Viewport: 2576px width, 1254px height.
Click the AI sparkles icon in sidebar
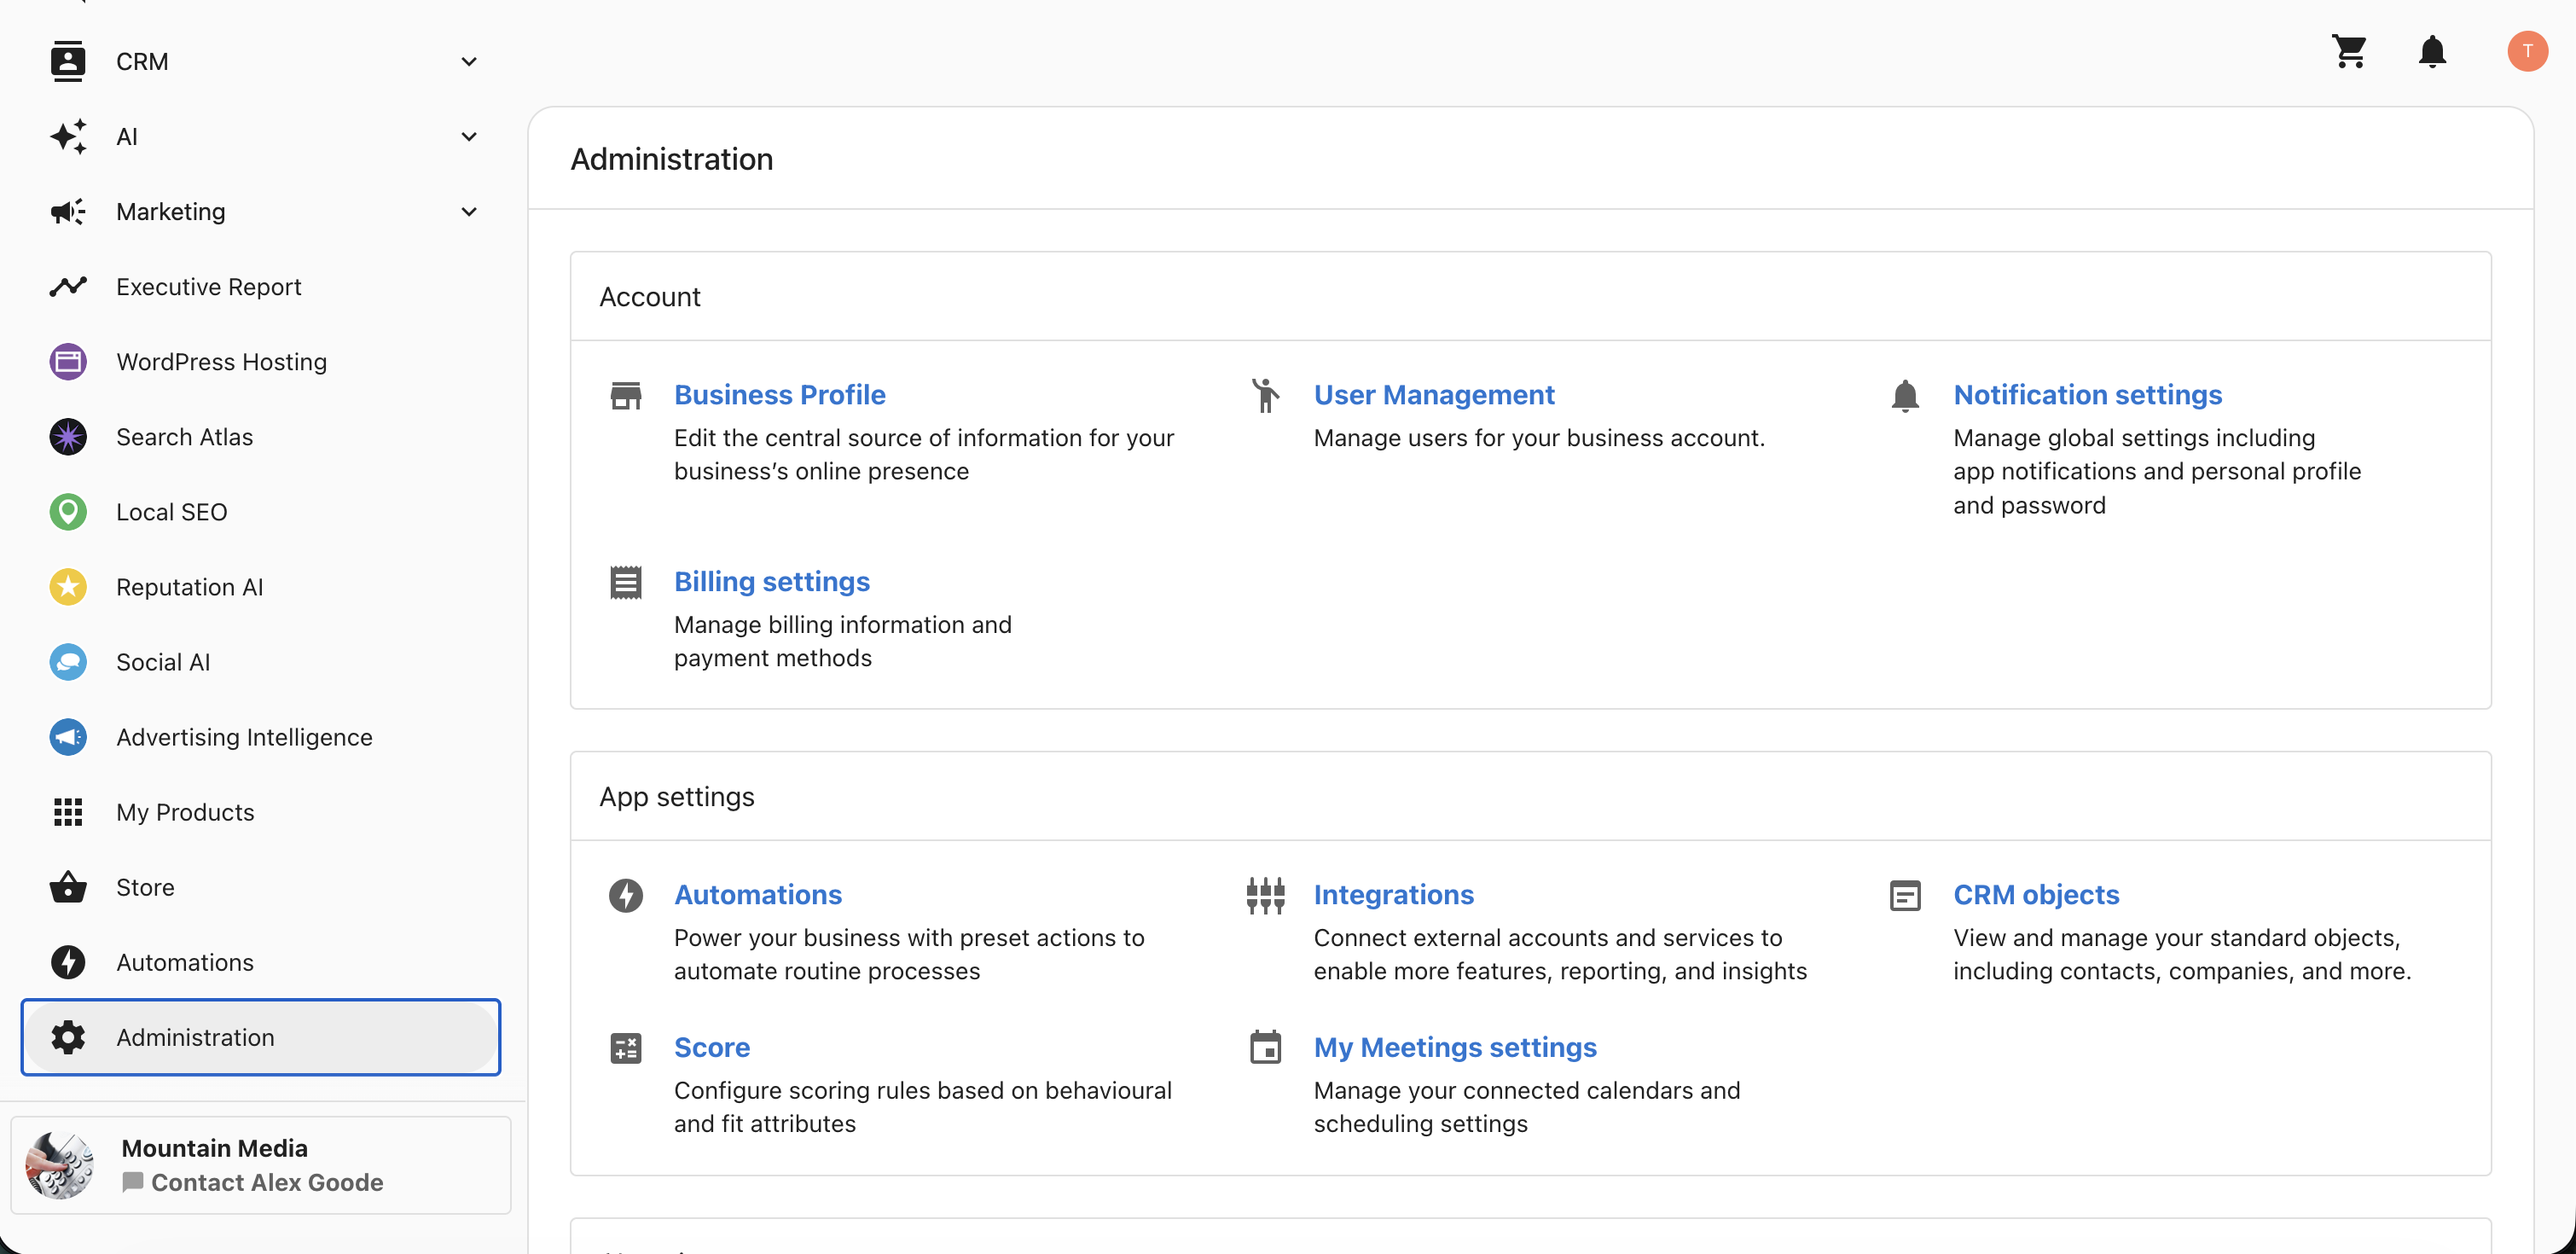pyautogui.click(x=68, y=136)
